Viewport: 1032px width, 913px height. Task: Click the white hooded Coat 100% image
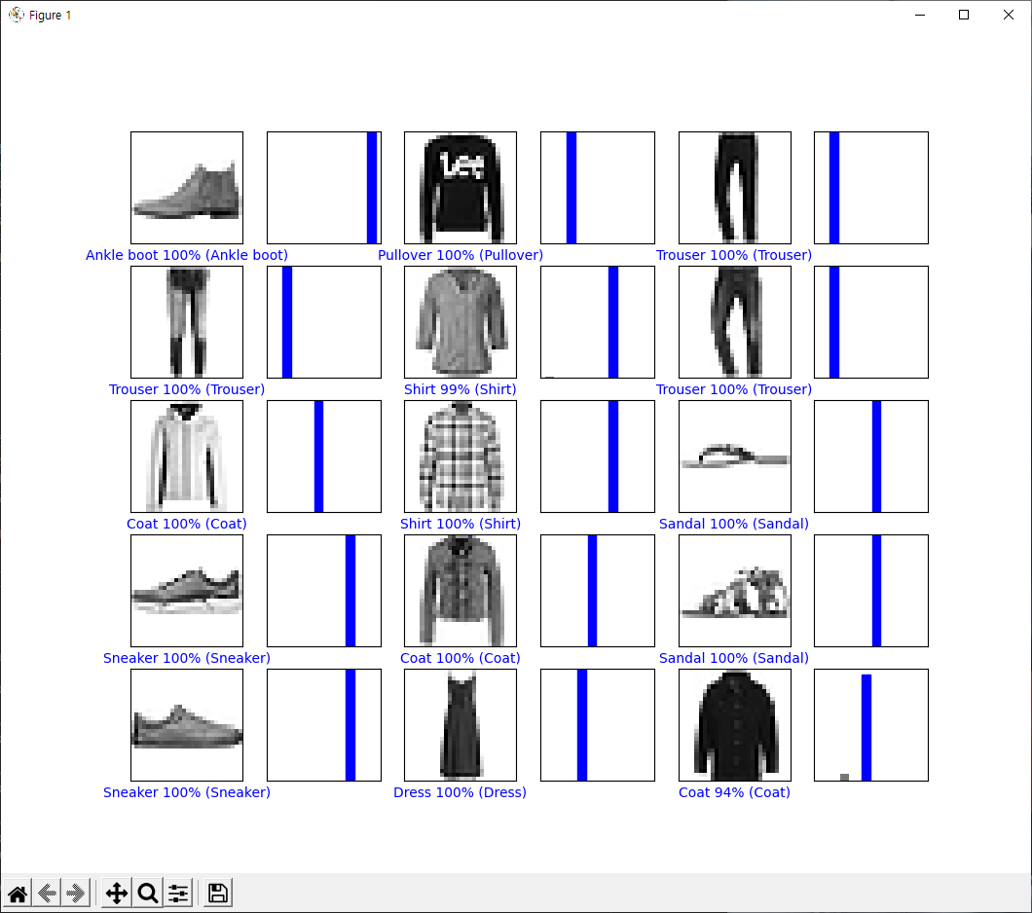[x=187, y=456]
